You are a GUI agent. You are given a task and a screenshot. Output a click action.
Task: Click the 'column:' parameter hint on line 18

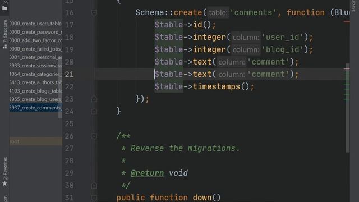(246, 38)
